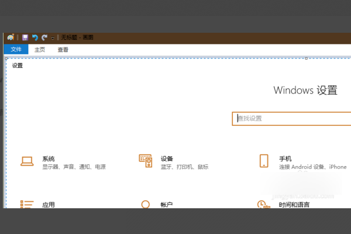Click the Windows 设置 heading
Image resolution: width=351 pixels, height=234 pixels.
(x=305, y=91)
